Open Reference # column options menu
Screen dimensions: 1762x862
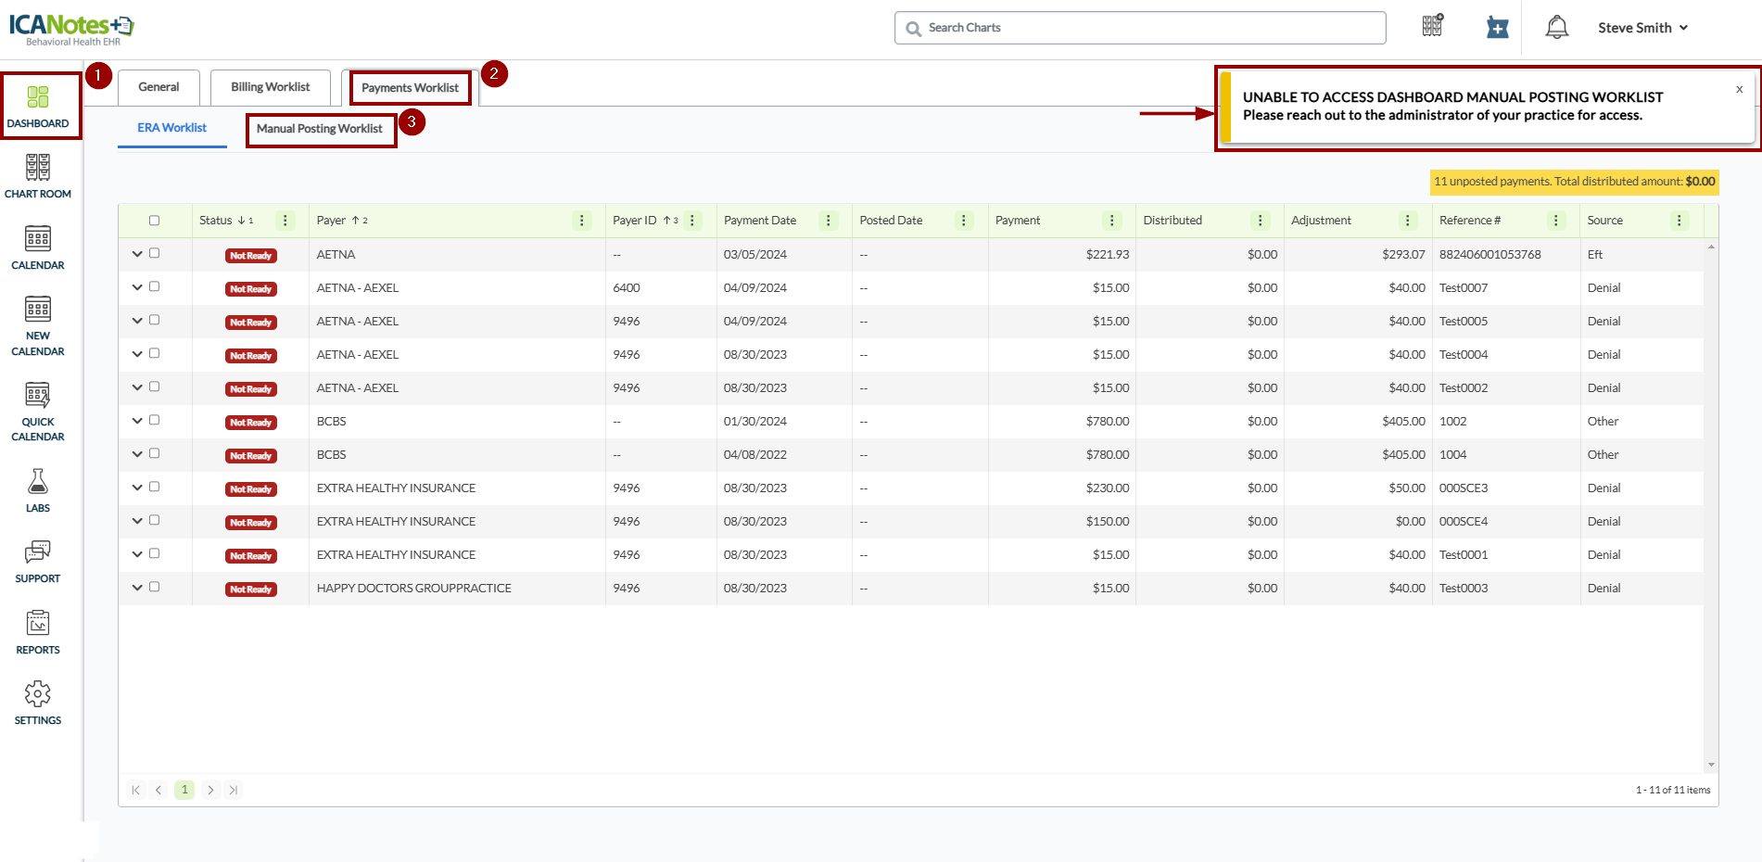pos(1556,221)
